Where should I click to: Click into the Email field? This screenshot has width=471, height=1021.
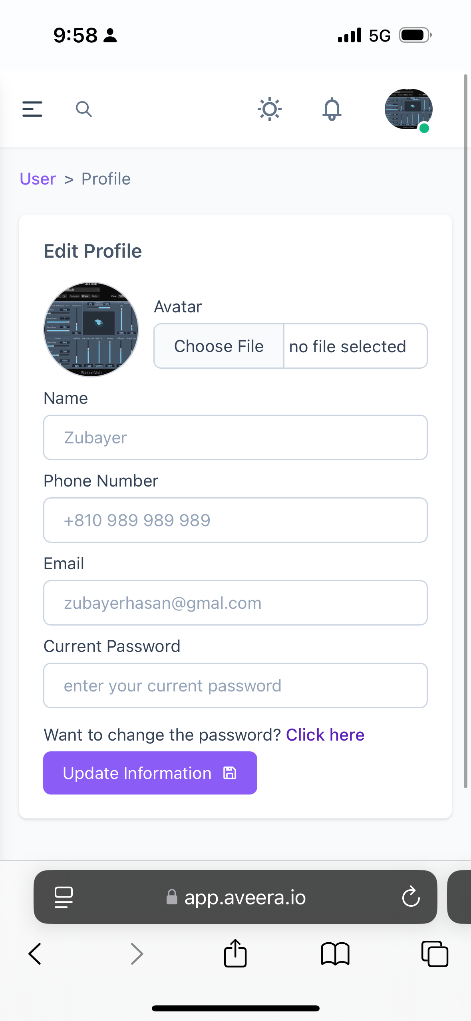(235, 603)
